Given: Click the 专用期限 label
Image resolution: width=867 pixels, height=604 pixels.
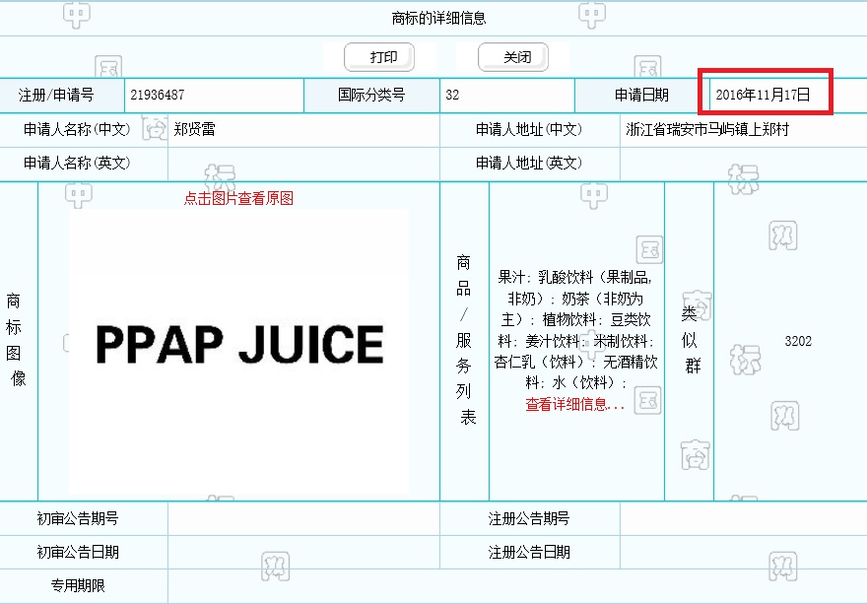Looking at the screenshot, I should (78, 585).
